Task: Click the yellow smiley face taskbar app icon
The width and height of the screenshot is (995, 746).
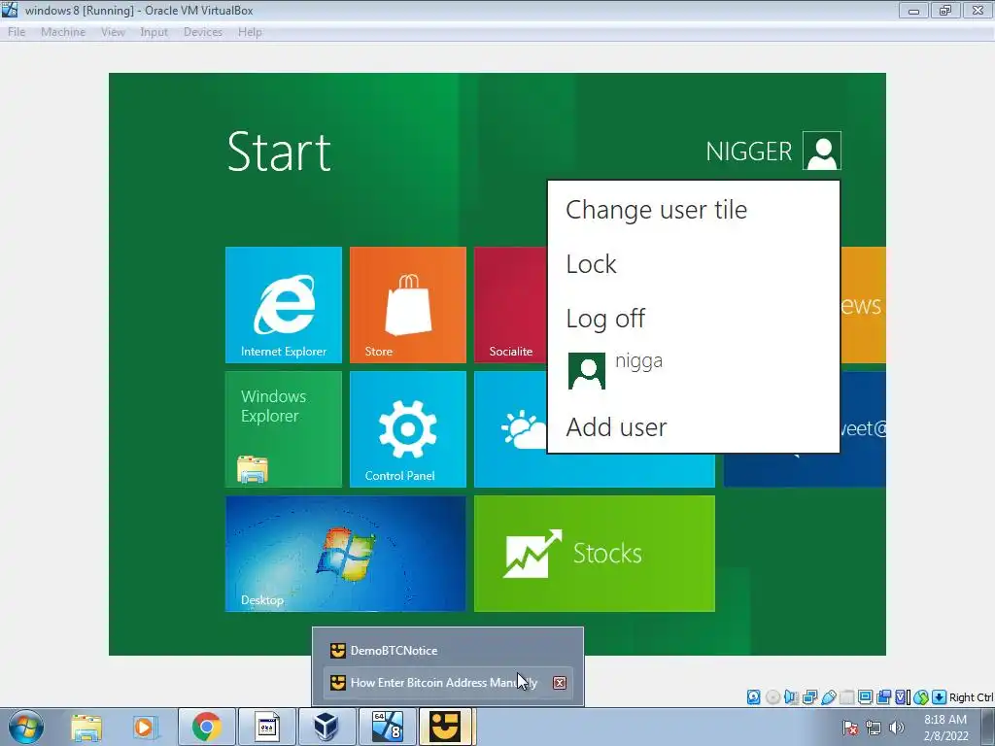Action: [x=445, y=727]
